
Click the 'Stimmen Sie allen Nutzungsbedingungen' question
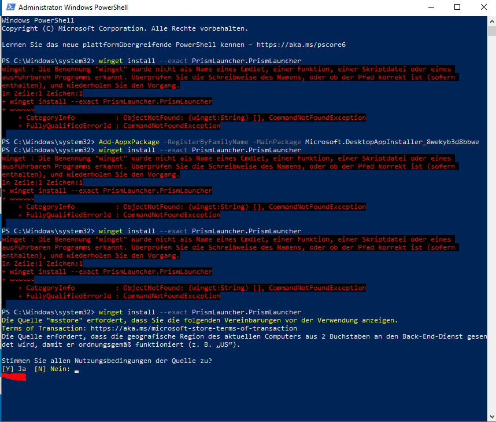[x=106, y=361]
